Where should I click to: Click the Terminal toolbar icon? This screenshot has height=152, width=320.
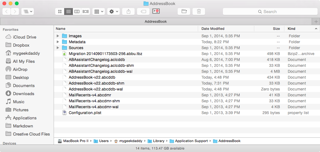(156, 11)
